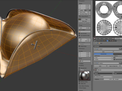Click the HAT object cube icon in breadcrumb

click(x=99, y=43)
